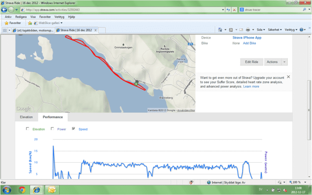
Task: Open the Hjälp menu
Action: coord(71,17)
